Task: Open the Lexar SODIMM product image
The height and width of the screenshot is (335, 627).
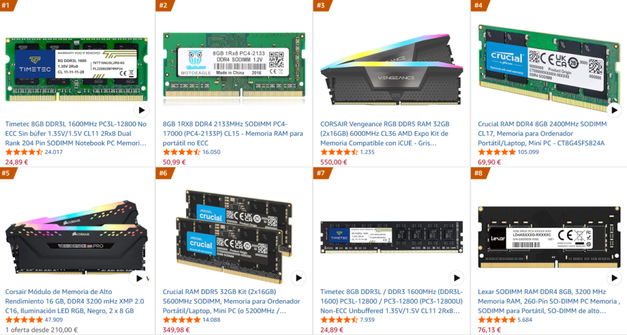Action: click(549, 237)
